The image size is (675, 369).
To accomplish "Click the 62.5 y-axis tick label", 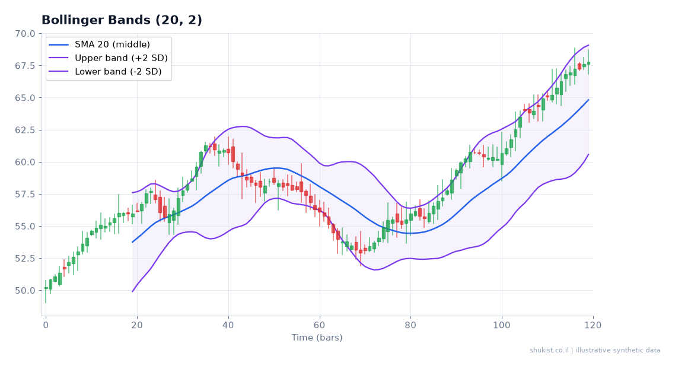I will coord(26,130).
